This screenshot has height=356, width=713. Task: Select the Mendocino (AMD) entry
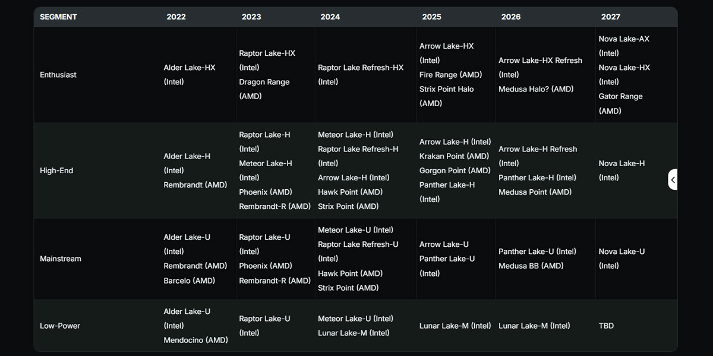[x=196, y=341]
